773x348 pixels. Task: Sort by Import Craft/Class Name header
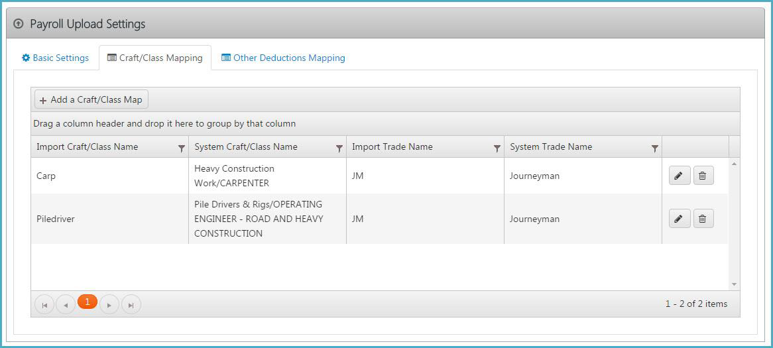point(88,147)
